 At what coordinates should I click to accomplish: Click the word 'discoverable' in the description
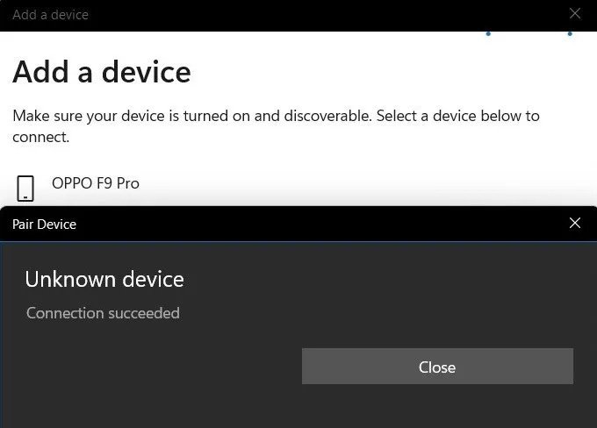[327, 116]
